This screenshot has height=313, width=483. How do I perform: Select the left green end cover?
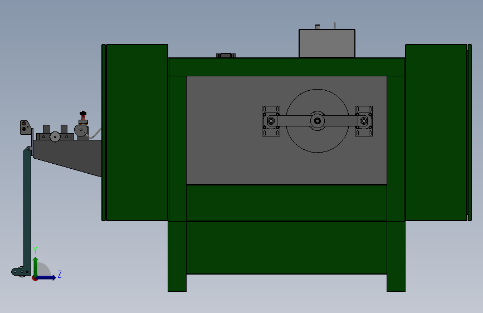(x=135, y=133)
